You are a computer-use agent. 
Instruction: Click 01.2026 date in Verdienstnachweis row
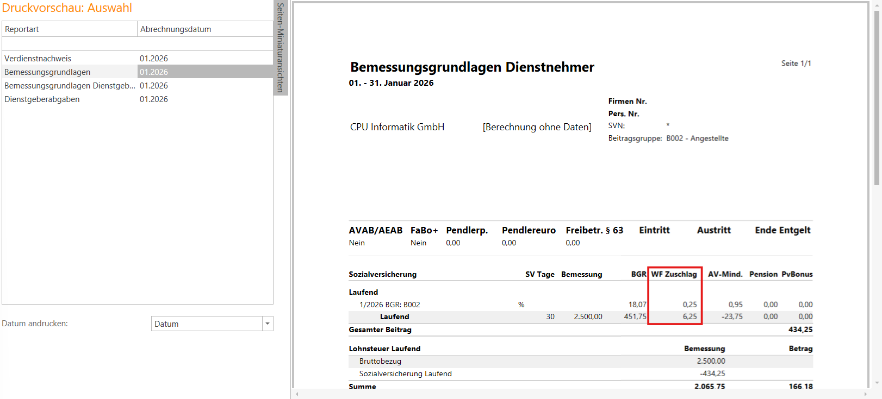[154, 58]
